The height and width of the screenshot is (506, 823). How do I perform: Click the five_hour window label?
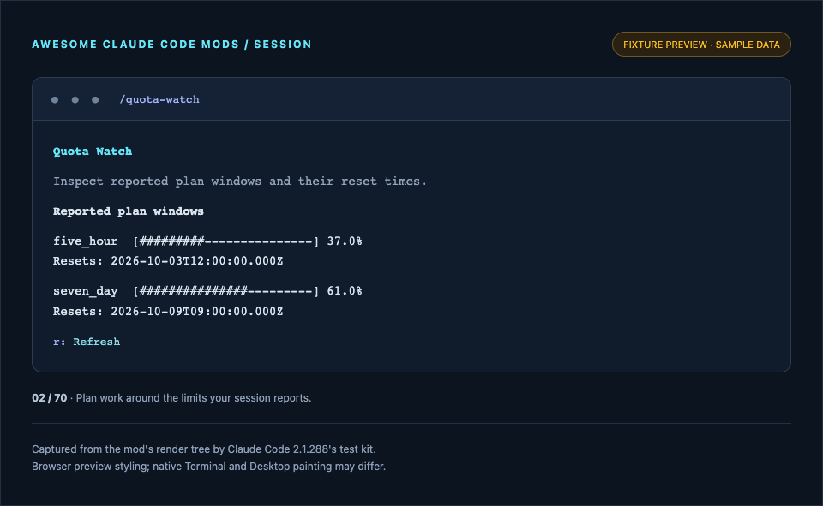click(x=85, y=241)
